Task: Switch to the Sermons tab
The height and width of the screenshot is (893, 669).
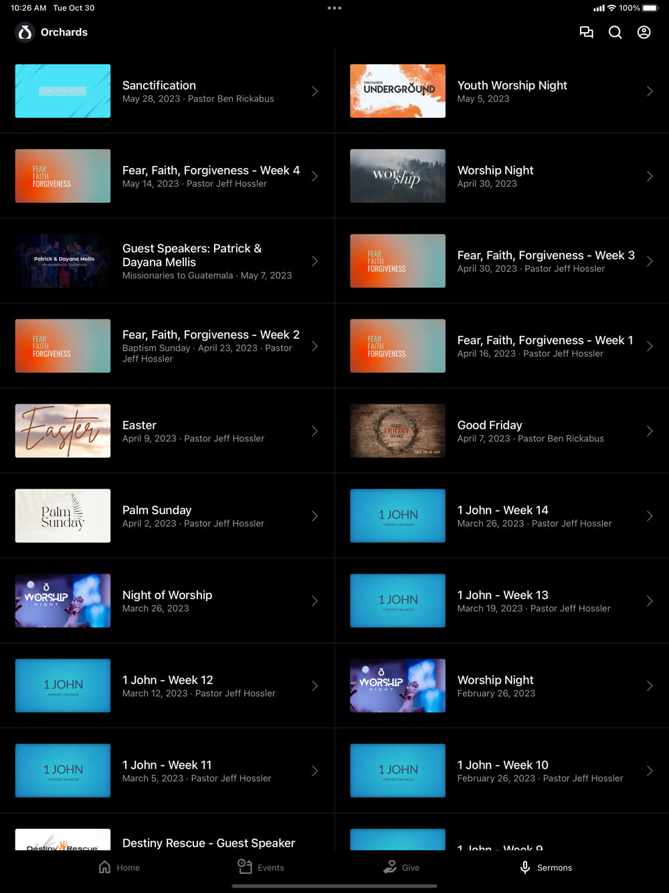Action: click(546, 867)
